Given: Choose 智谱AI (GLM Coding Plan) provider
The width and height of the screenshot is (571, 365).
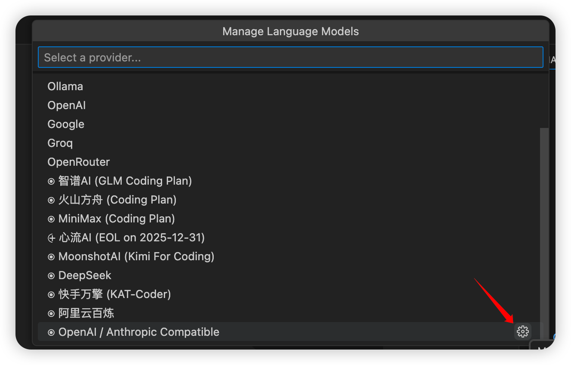Looking at the screenshot, I should [x=291, y=181].
